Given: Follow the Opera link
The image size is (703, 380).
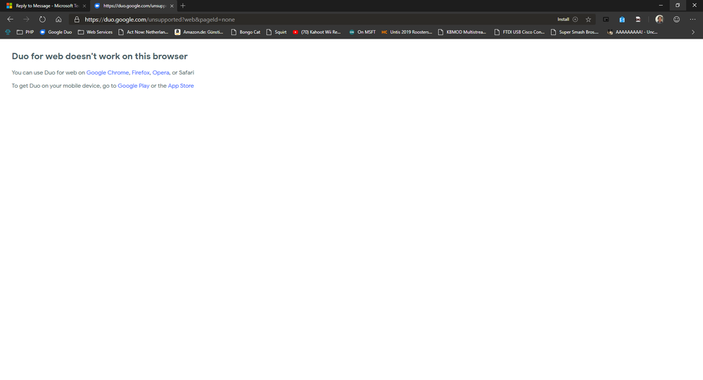Looking at the screenshot, I should coord(160,72).
